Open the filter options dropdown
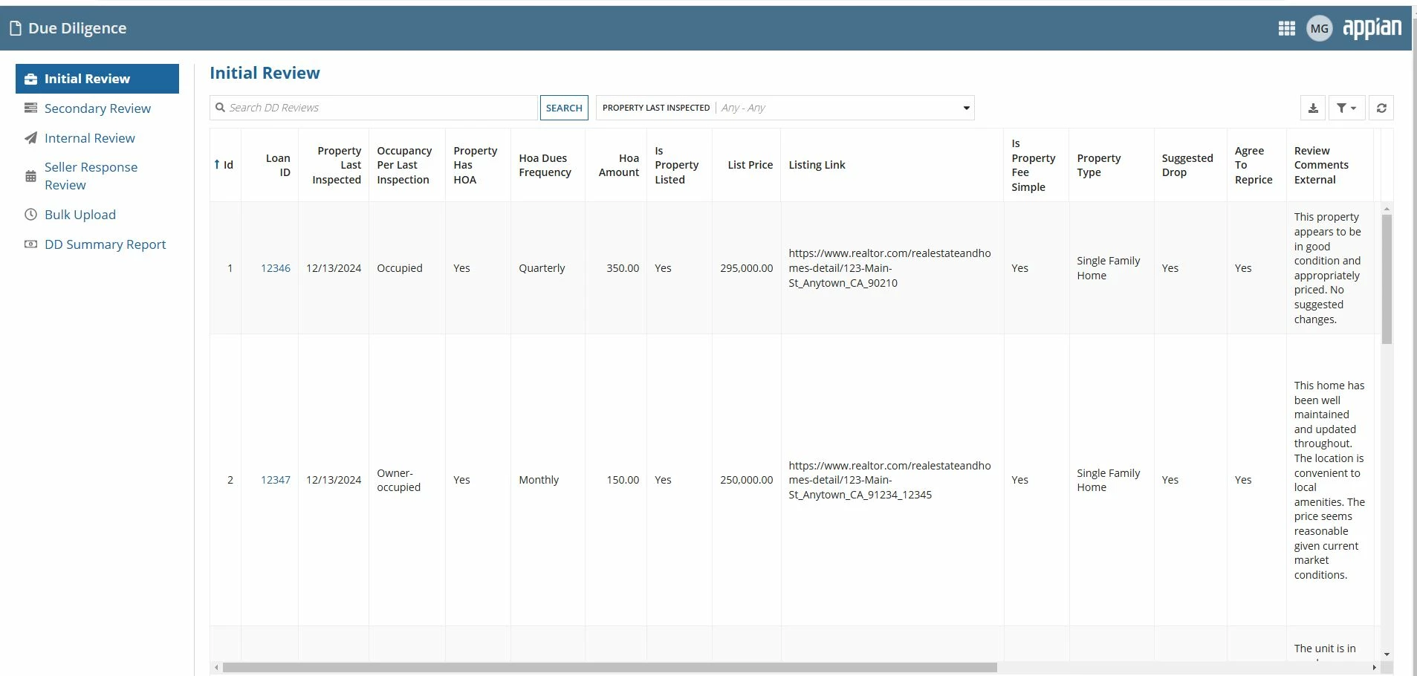 pos(1346,108)
